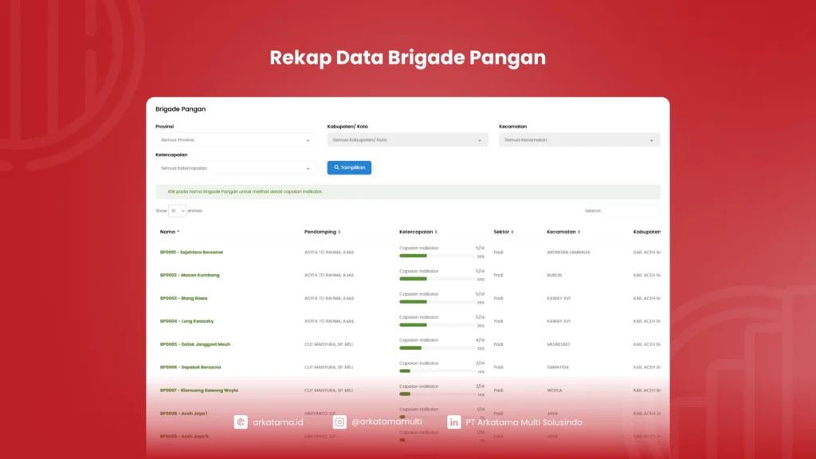Open the Provinsi dropdown
The height and width of the screenshot is (459, 816).
coord(236,140)
